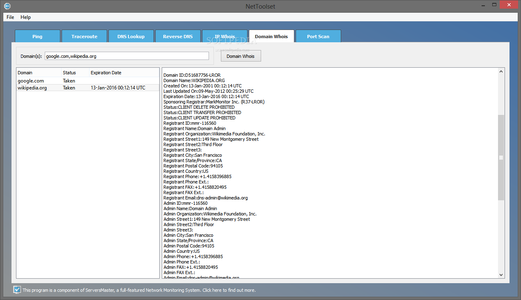This screenshot has width=521, height=300.
Task: Click the Domain Whois button
Action: pyautogui.click(x=241, y=56)
